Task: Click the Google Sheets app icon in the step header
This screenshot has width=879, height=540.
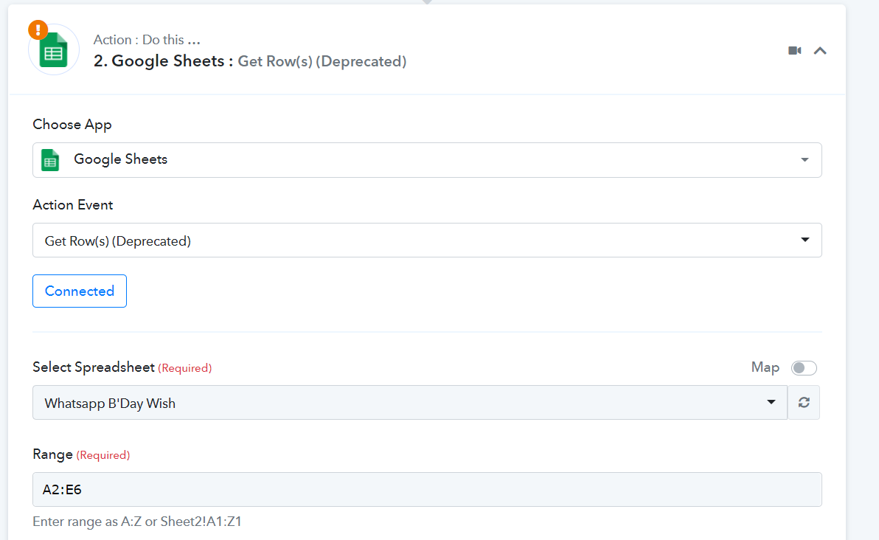Action: [x=54, y=50]
